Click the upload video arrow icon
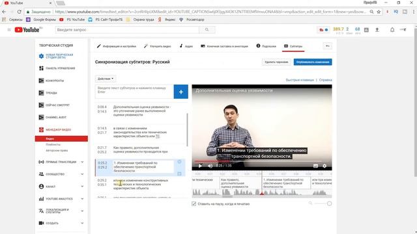Image resolution: width=417 pixels, height=234 pixels. click(x=377, y=30)
